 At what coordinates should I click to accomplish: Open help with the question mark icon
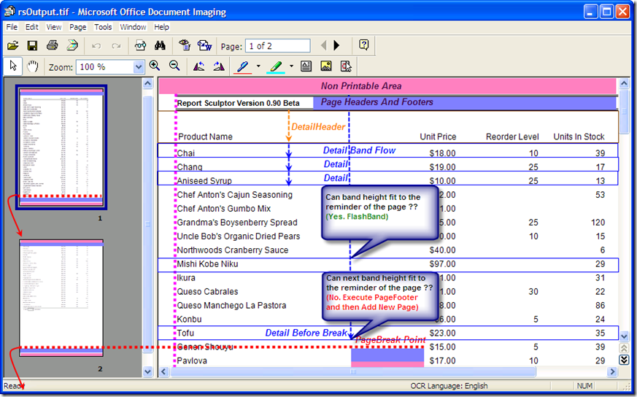point(364,45)
